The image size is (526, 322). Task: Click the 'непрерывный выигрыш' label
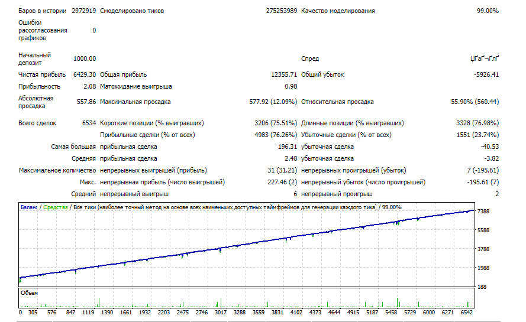pos(134,194)
